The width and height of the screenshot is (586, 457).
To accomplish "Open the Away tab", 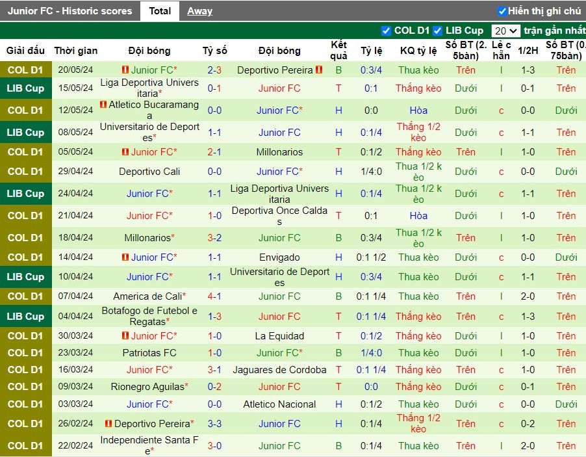I will click(199, 11).
